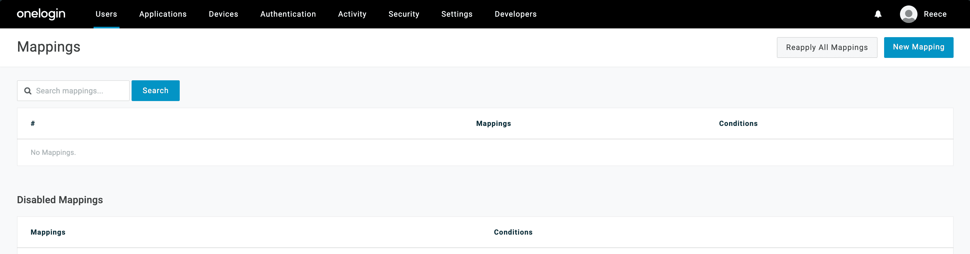This screenshot has width=970, height=254.
Task: Click Reapply All Mappings
Action: click(x=827, y=47)
